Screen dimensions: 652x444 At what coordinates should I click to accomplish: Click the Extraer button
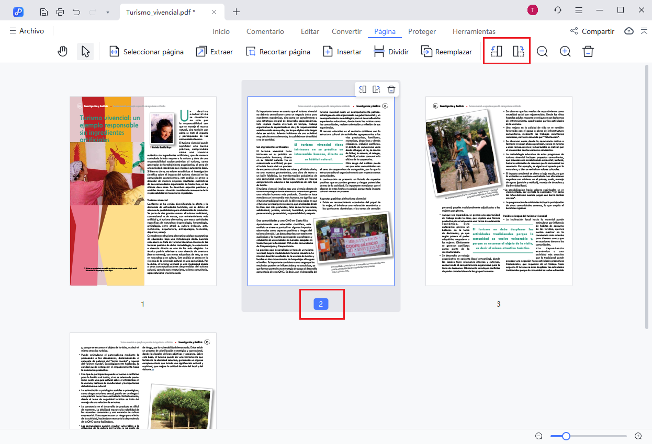[214, 51]
